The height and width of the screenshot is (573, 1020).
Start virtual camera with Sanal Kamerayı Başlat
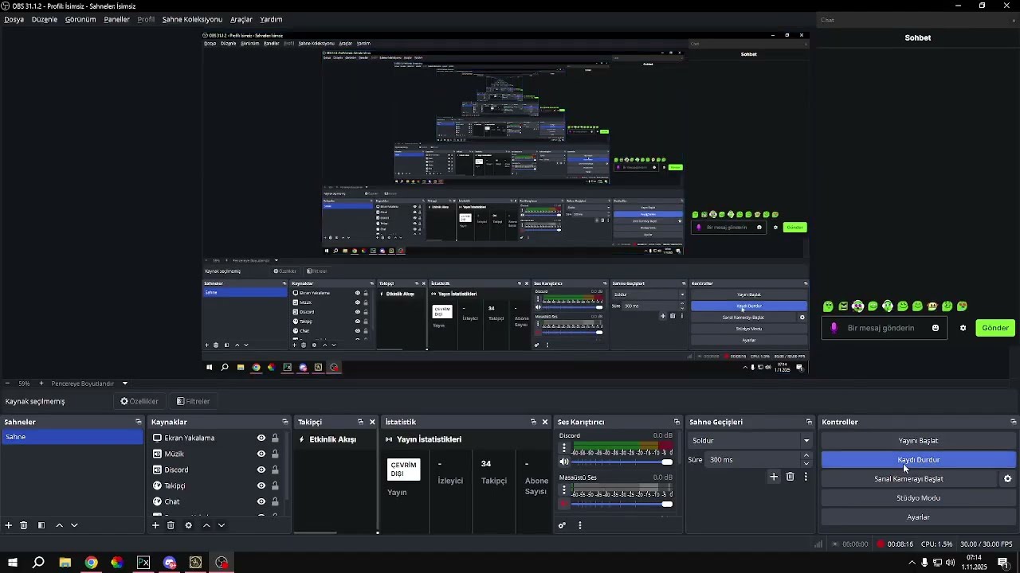[908, 479]
